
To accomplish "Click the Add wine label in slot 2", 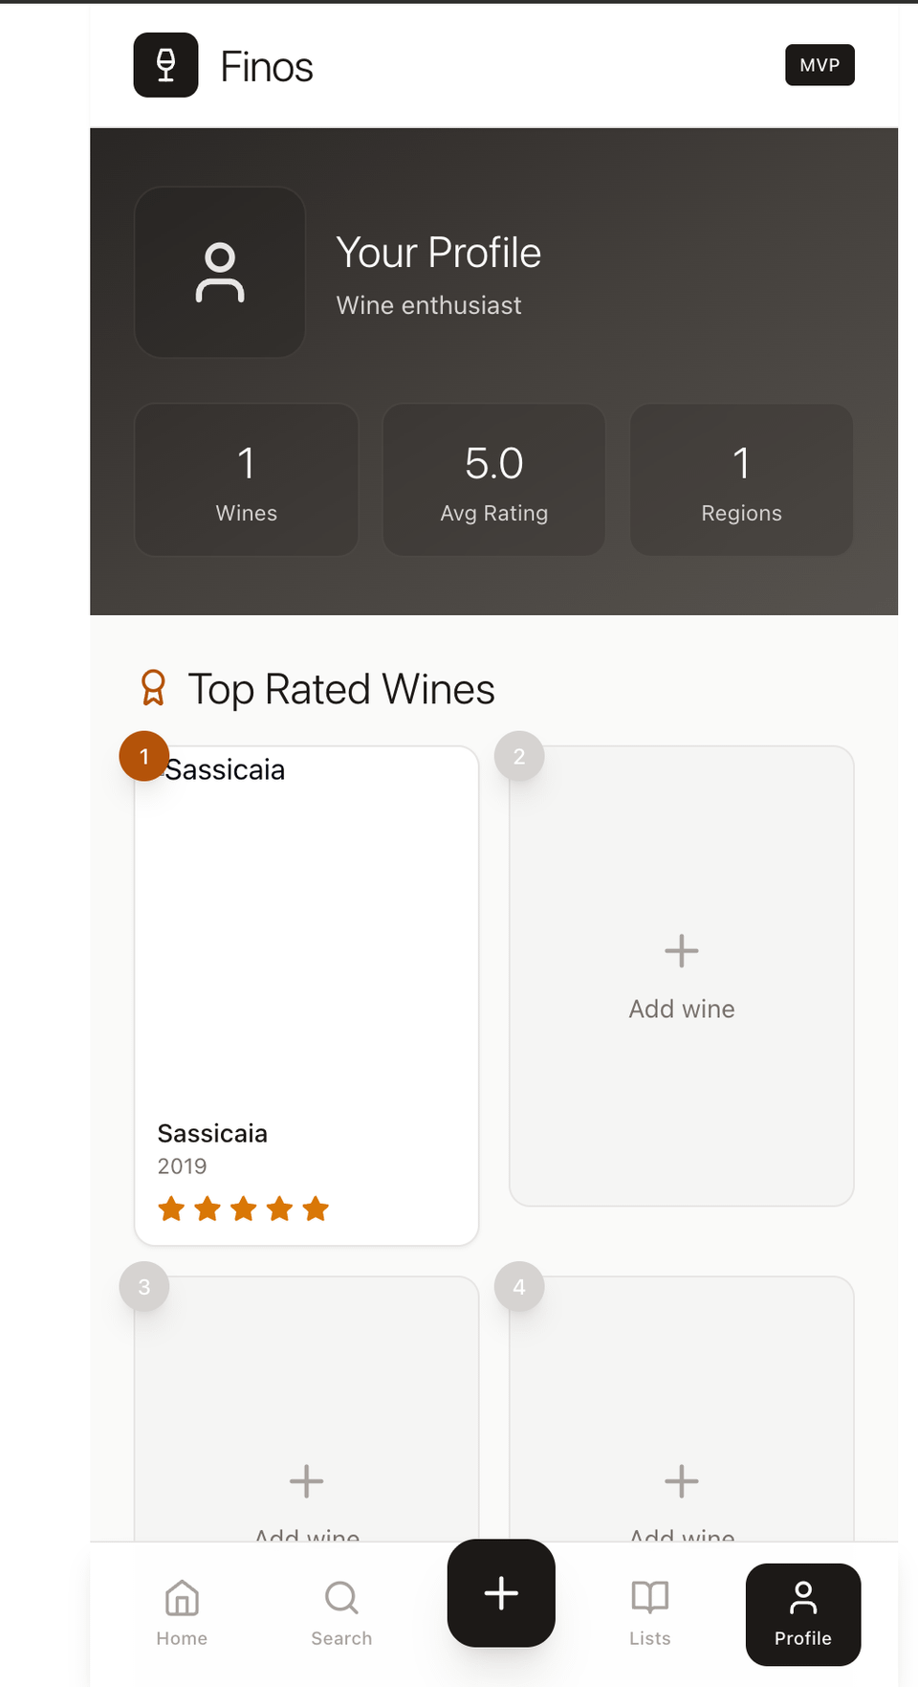I will [x=681, y=1009].
